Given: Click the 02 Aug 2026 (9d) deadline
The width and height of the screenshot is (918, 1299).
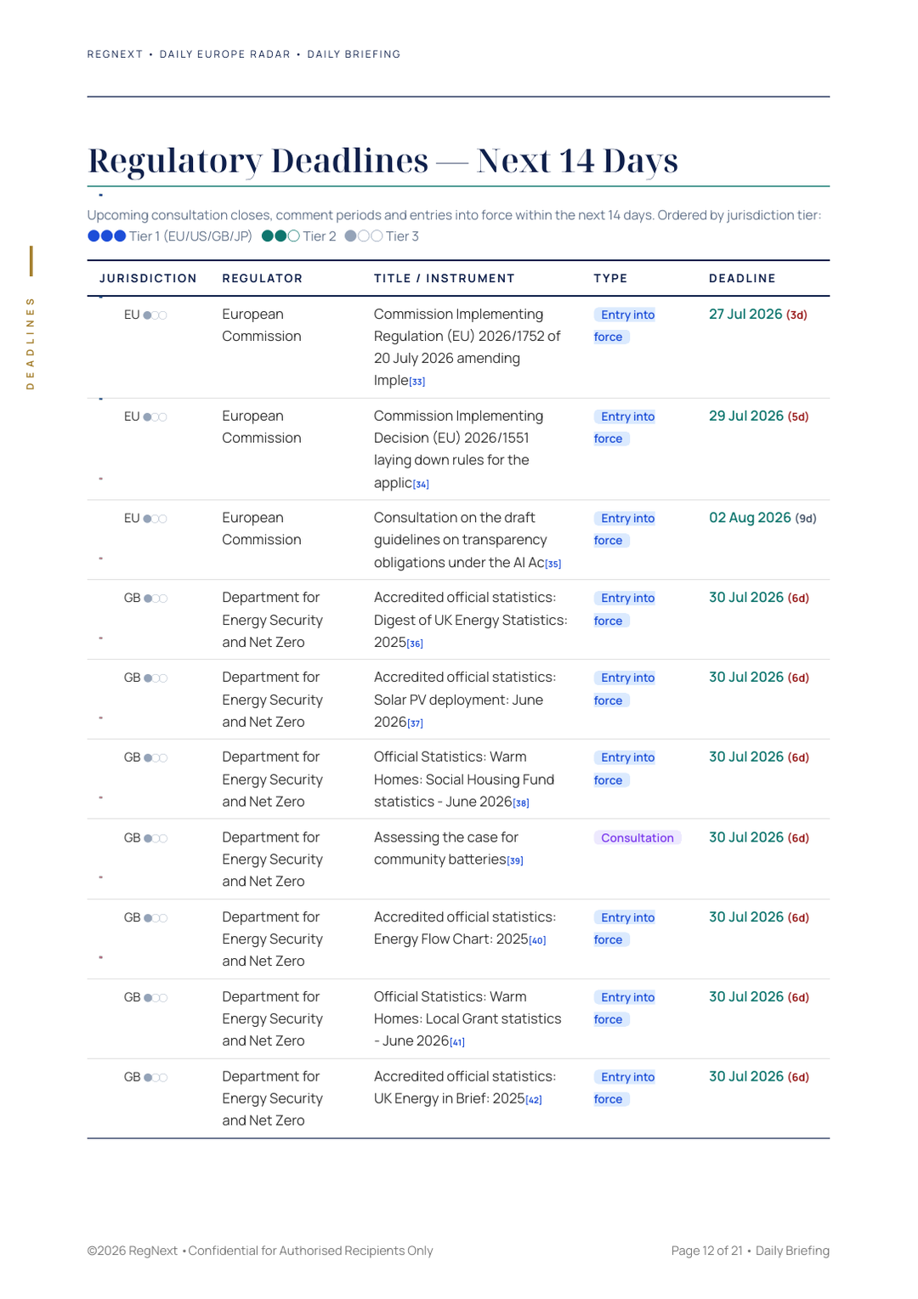Looking at the screenshot, I should [763, 518].
